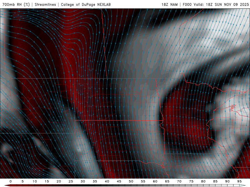Select the colorbar label "50"
Screen dimensions: 250x187
(131, 181)
